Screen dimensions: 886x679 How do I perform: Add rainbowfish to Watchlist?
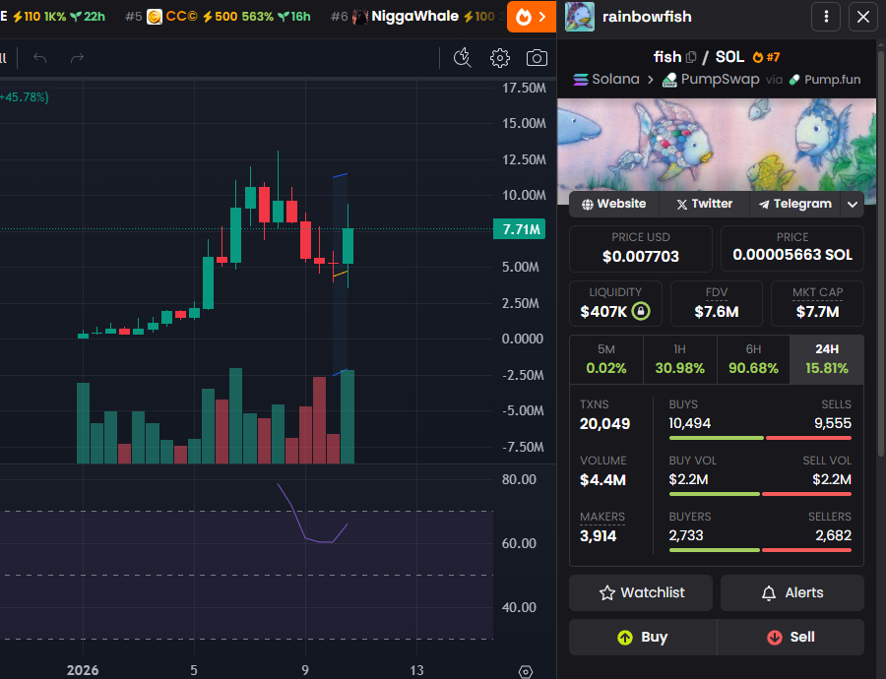tap(641, 592)
